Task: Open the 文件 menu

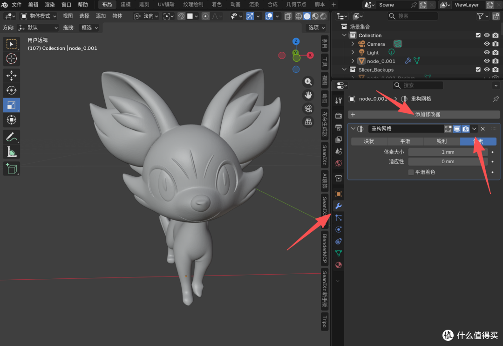Action: 17,5
